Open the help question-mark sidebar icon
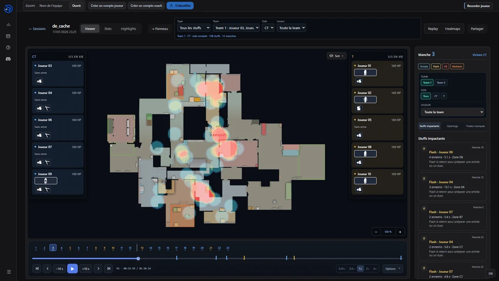Image resolution: width=499 pixels, height=281 pixels. (8, 47)
